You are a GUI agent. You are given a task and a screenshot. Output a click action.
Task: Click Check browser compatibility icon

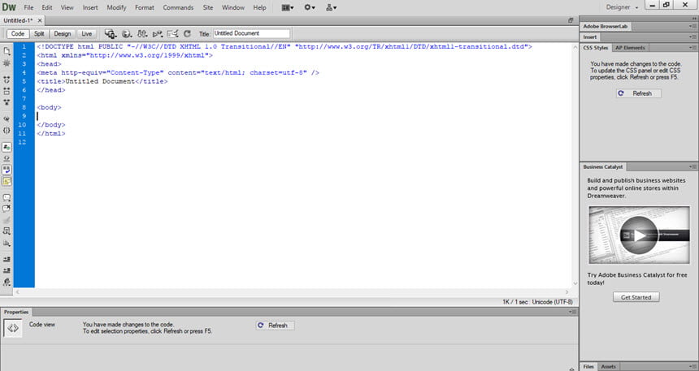(172, 34)
